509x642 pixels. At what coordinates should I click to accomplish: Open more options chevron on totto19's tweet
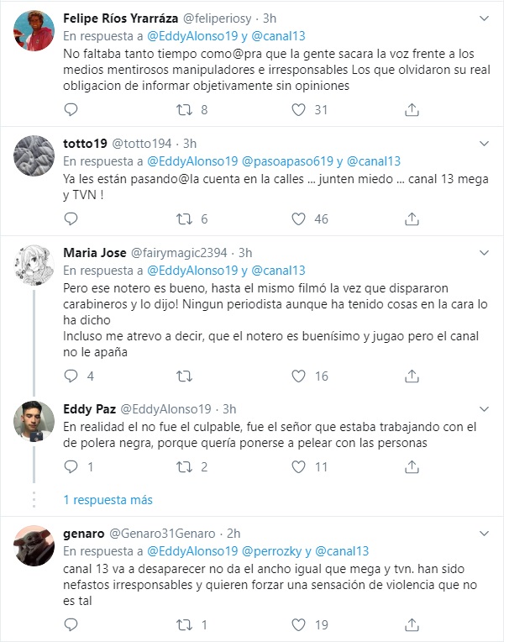click(484, 143)
